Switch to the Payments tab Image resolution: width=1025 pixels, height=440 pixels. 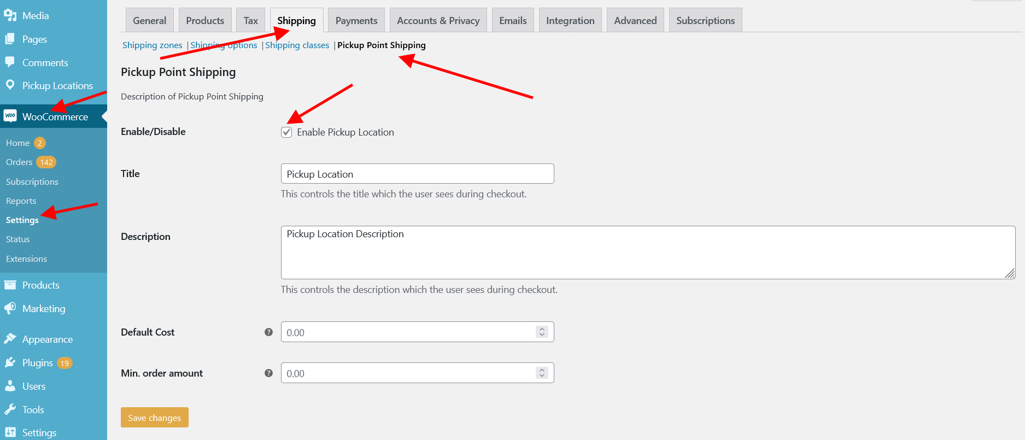[356, 21]
